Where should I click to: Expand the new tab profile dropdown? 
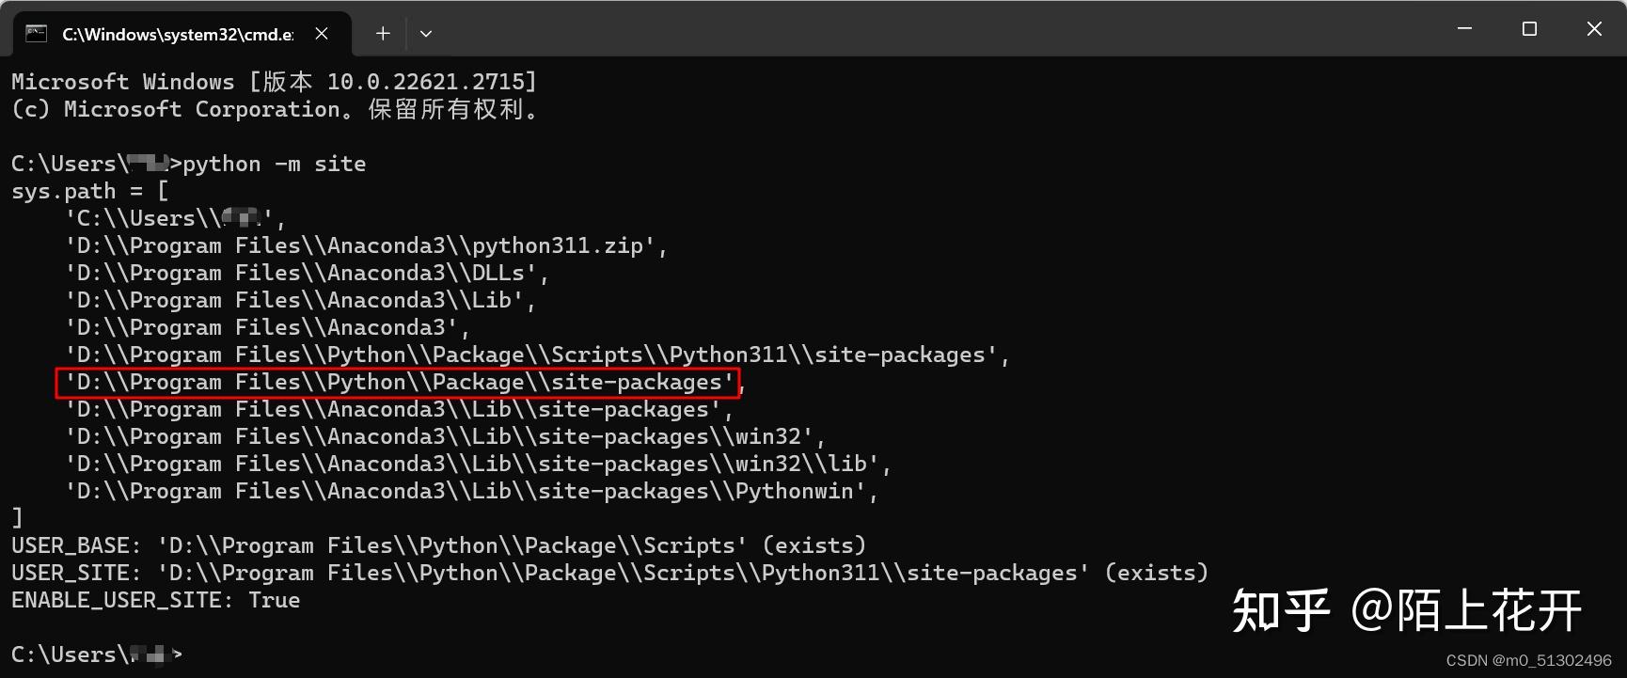pos(426,34)
